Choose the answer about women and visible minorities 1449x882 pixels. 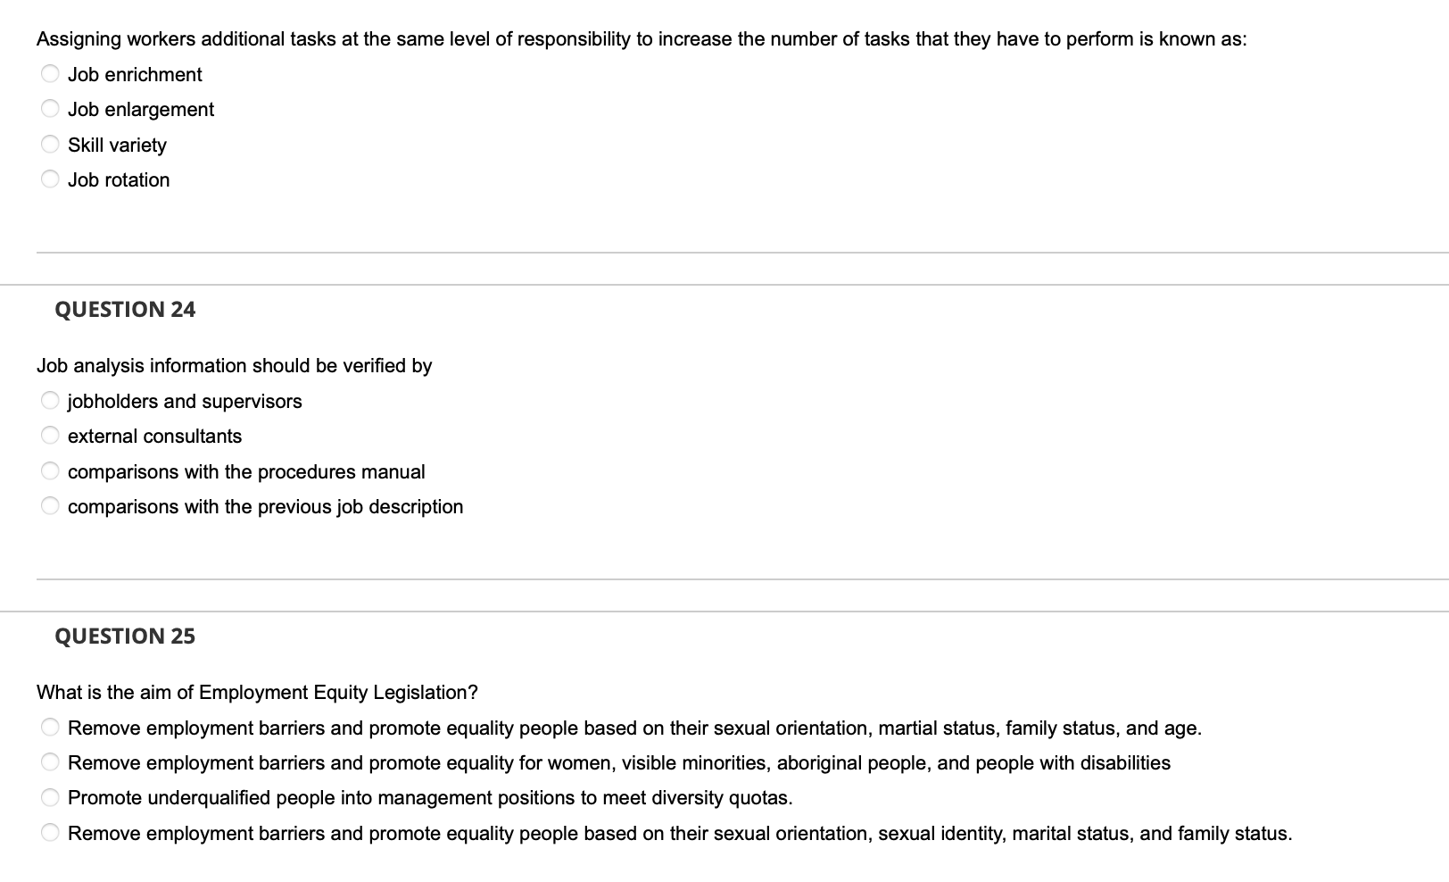[x=50, y=761]
